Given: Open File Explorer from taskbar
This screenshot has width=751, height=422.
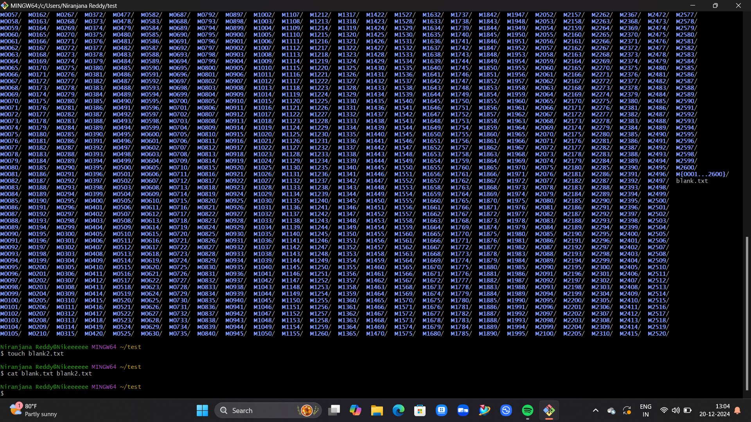Looking at the screenshot, I should click(377, 410).
